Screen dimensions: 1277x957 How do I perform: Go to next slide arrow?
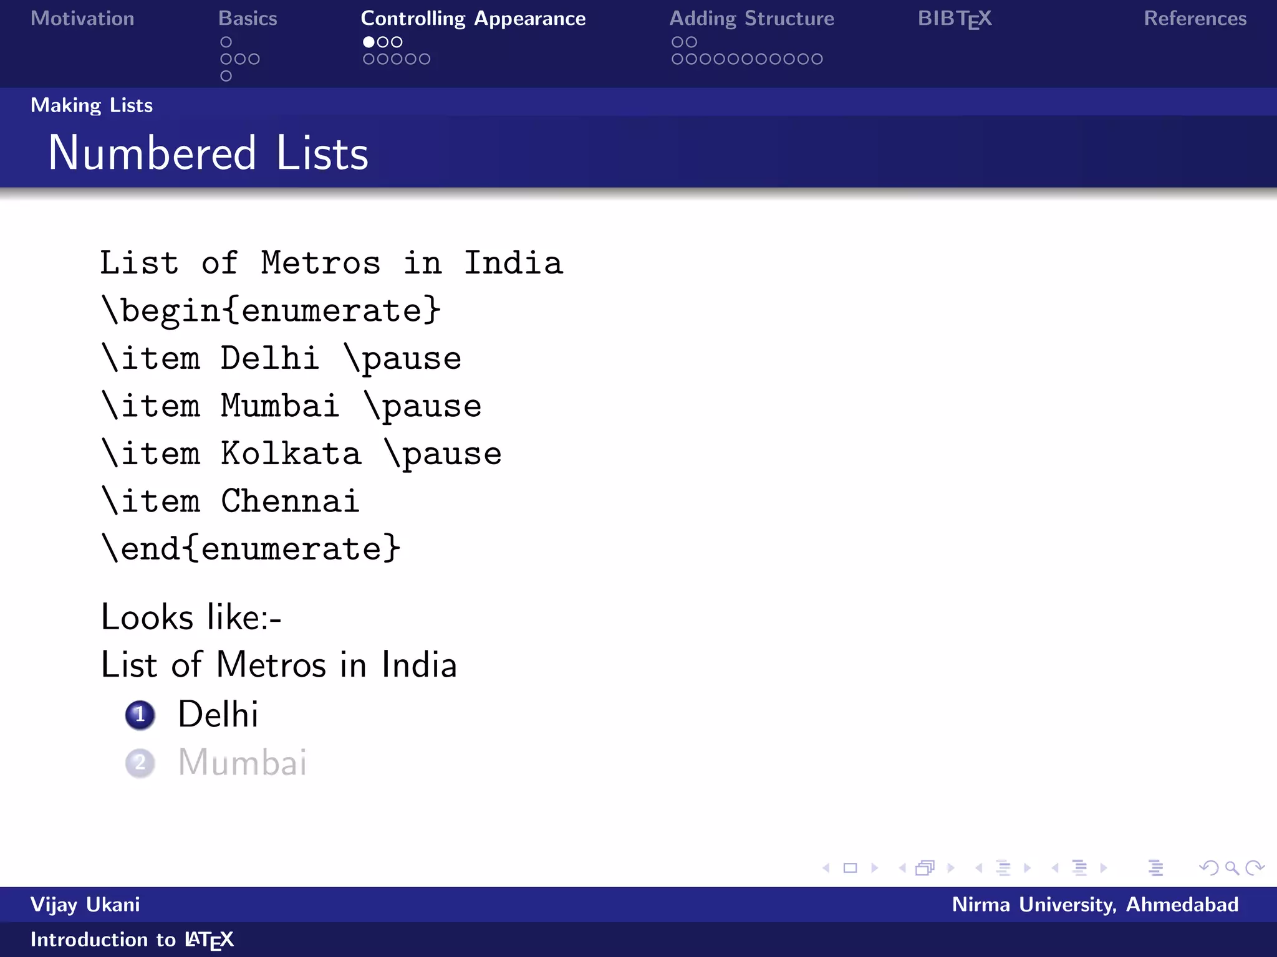pos(874,868)
